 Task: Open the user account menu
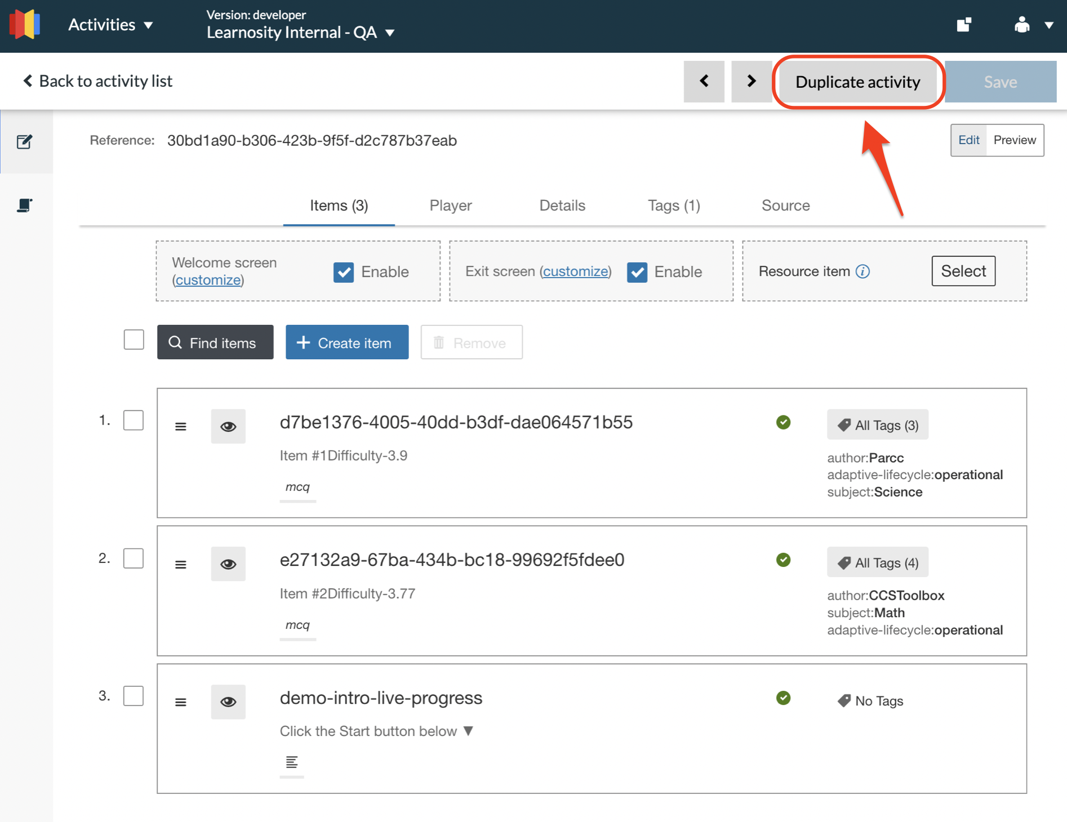1033,25
